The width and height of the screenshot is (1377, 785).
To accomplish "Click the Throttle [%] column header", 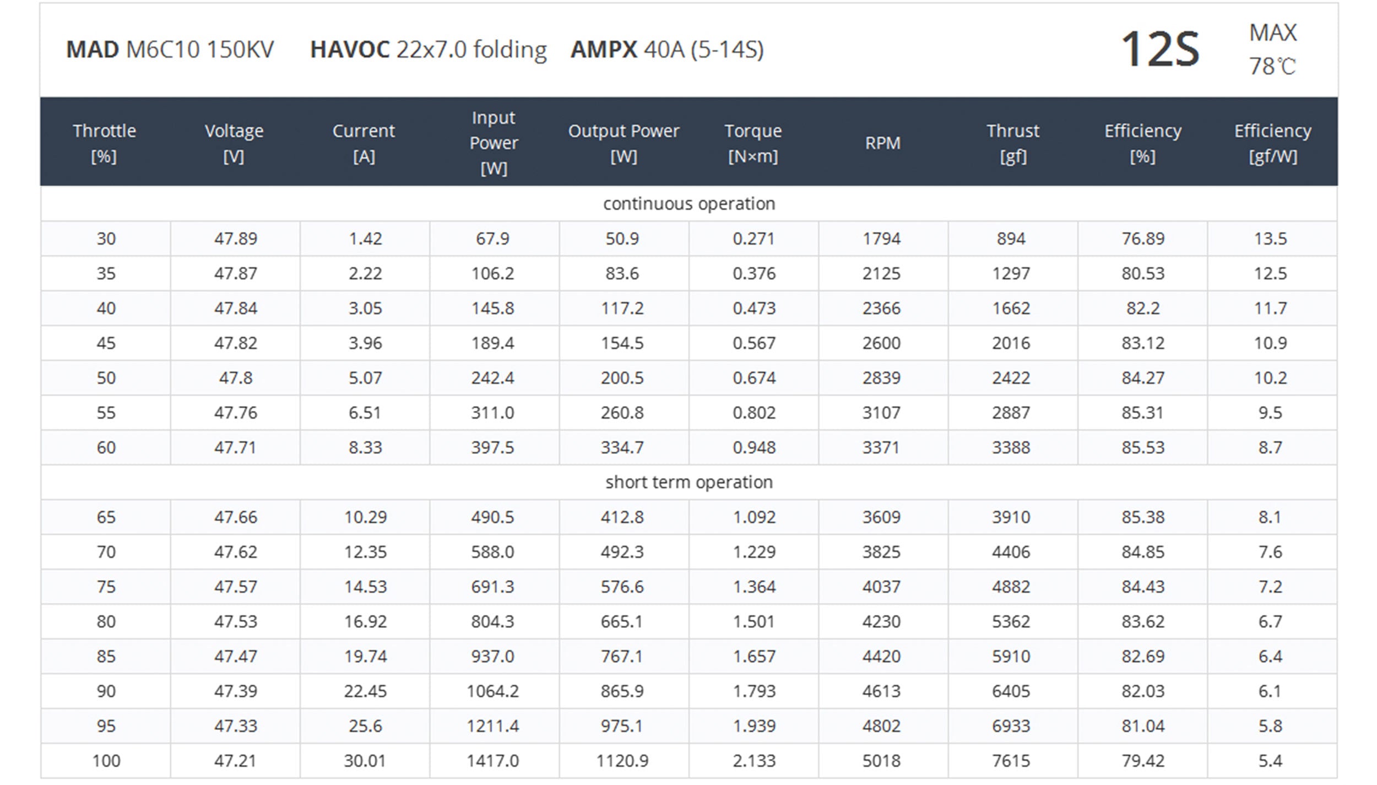I will coord(105,143).
